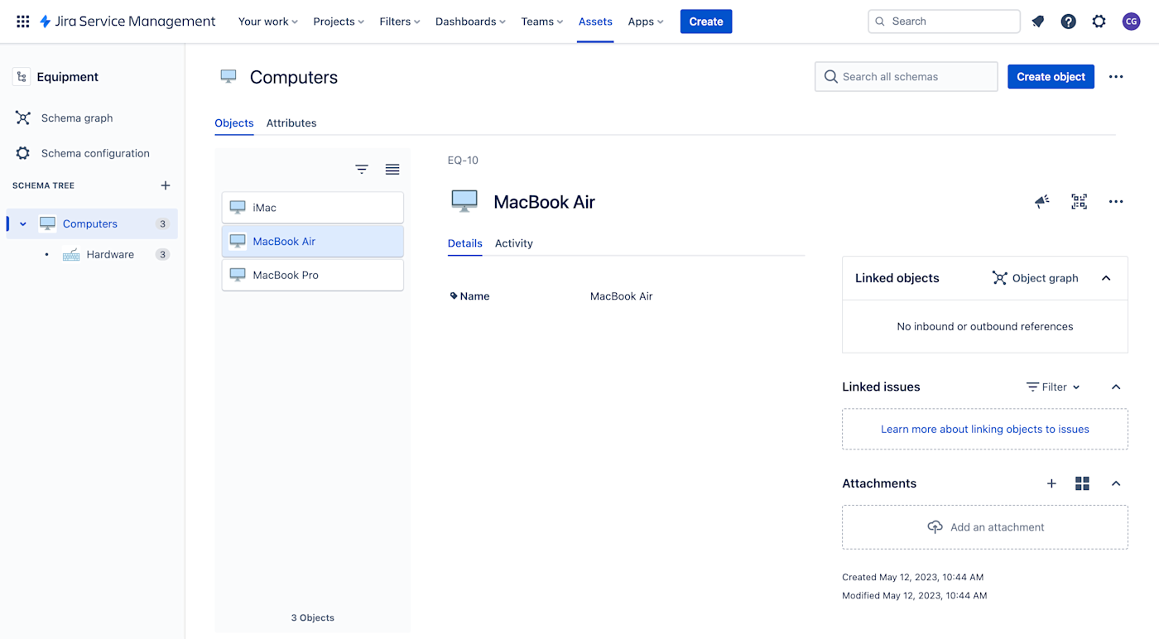
Task: Click the megaphone icon for MacBook Air
Action: point(1042,201)
